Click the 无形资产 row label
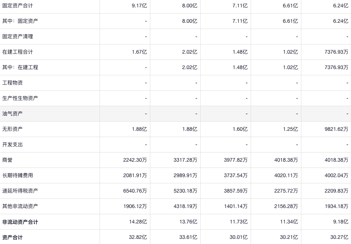Viewport: 351px width, 244px height. (12, 129)
